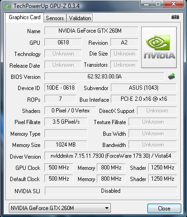
Task: Click the camera screenshot icon
Action: (x=175, y=17)
